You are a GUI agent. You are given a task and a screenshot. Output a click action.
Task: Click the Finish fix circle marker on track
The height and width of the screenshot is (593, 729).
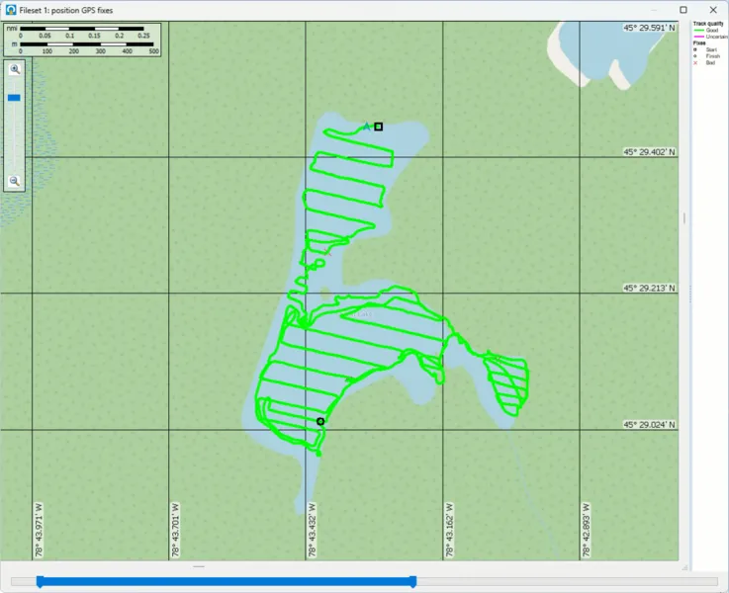pos(320,421)
